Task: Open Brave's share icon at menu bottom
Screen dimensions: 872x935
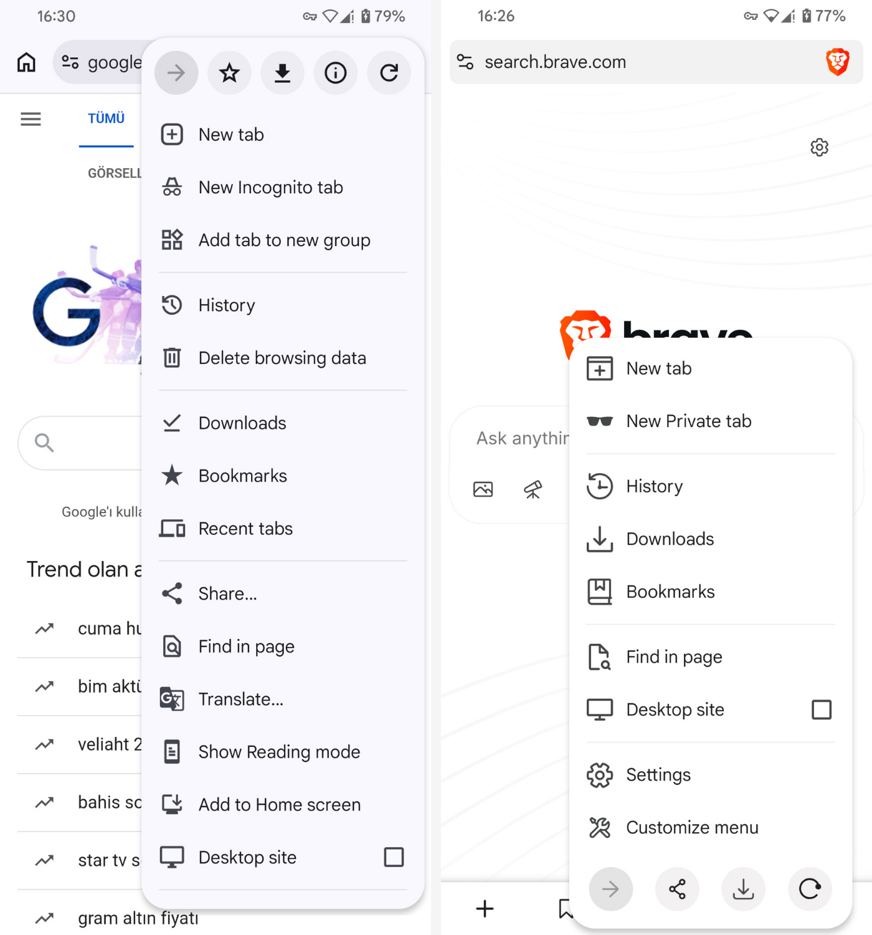Action: (x=677, y=889)
